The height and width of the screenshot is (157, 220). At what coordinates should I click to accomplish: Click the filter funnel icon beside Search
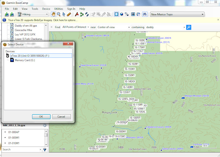point(45,149)
